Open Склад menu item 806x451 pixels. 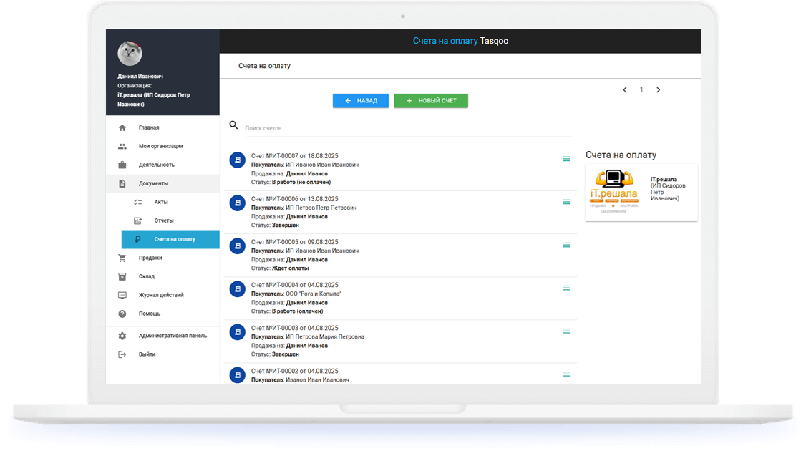coord(162,276)
